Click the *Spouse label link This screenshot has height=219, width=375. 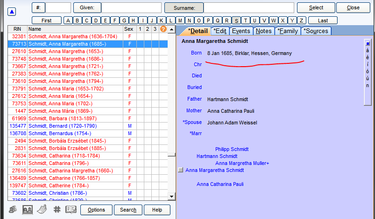tap(192, 123)
